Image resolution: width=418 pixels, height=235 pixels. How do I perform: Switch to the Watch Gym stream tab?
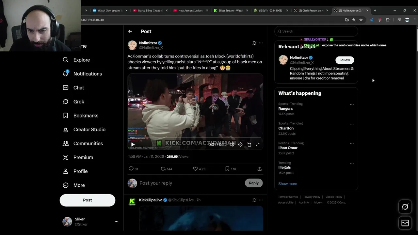click(x=110, y=10)
